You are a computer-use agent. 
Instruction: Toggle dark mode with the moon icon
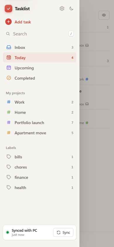pos(71,8)
